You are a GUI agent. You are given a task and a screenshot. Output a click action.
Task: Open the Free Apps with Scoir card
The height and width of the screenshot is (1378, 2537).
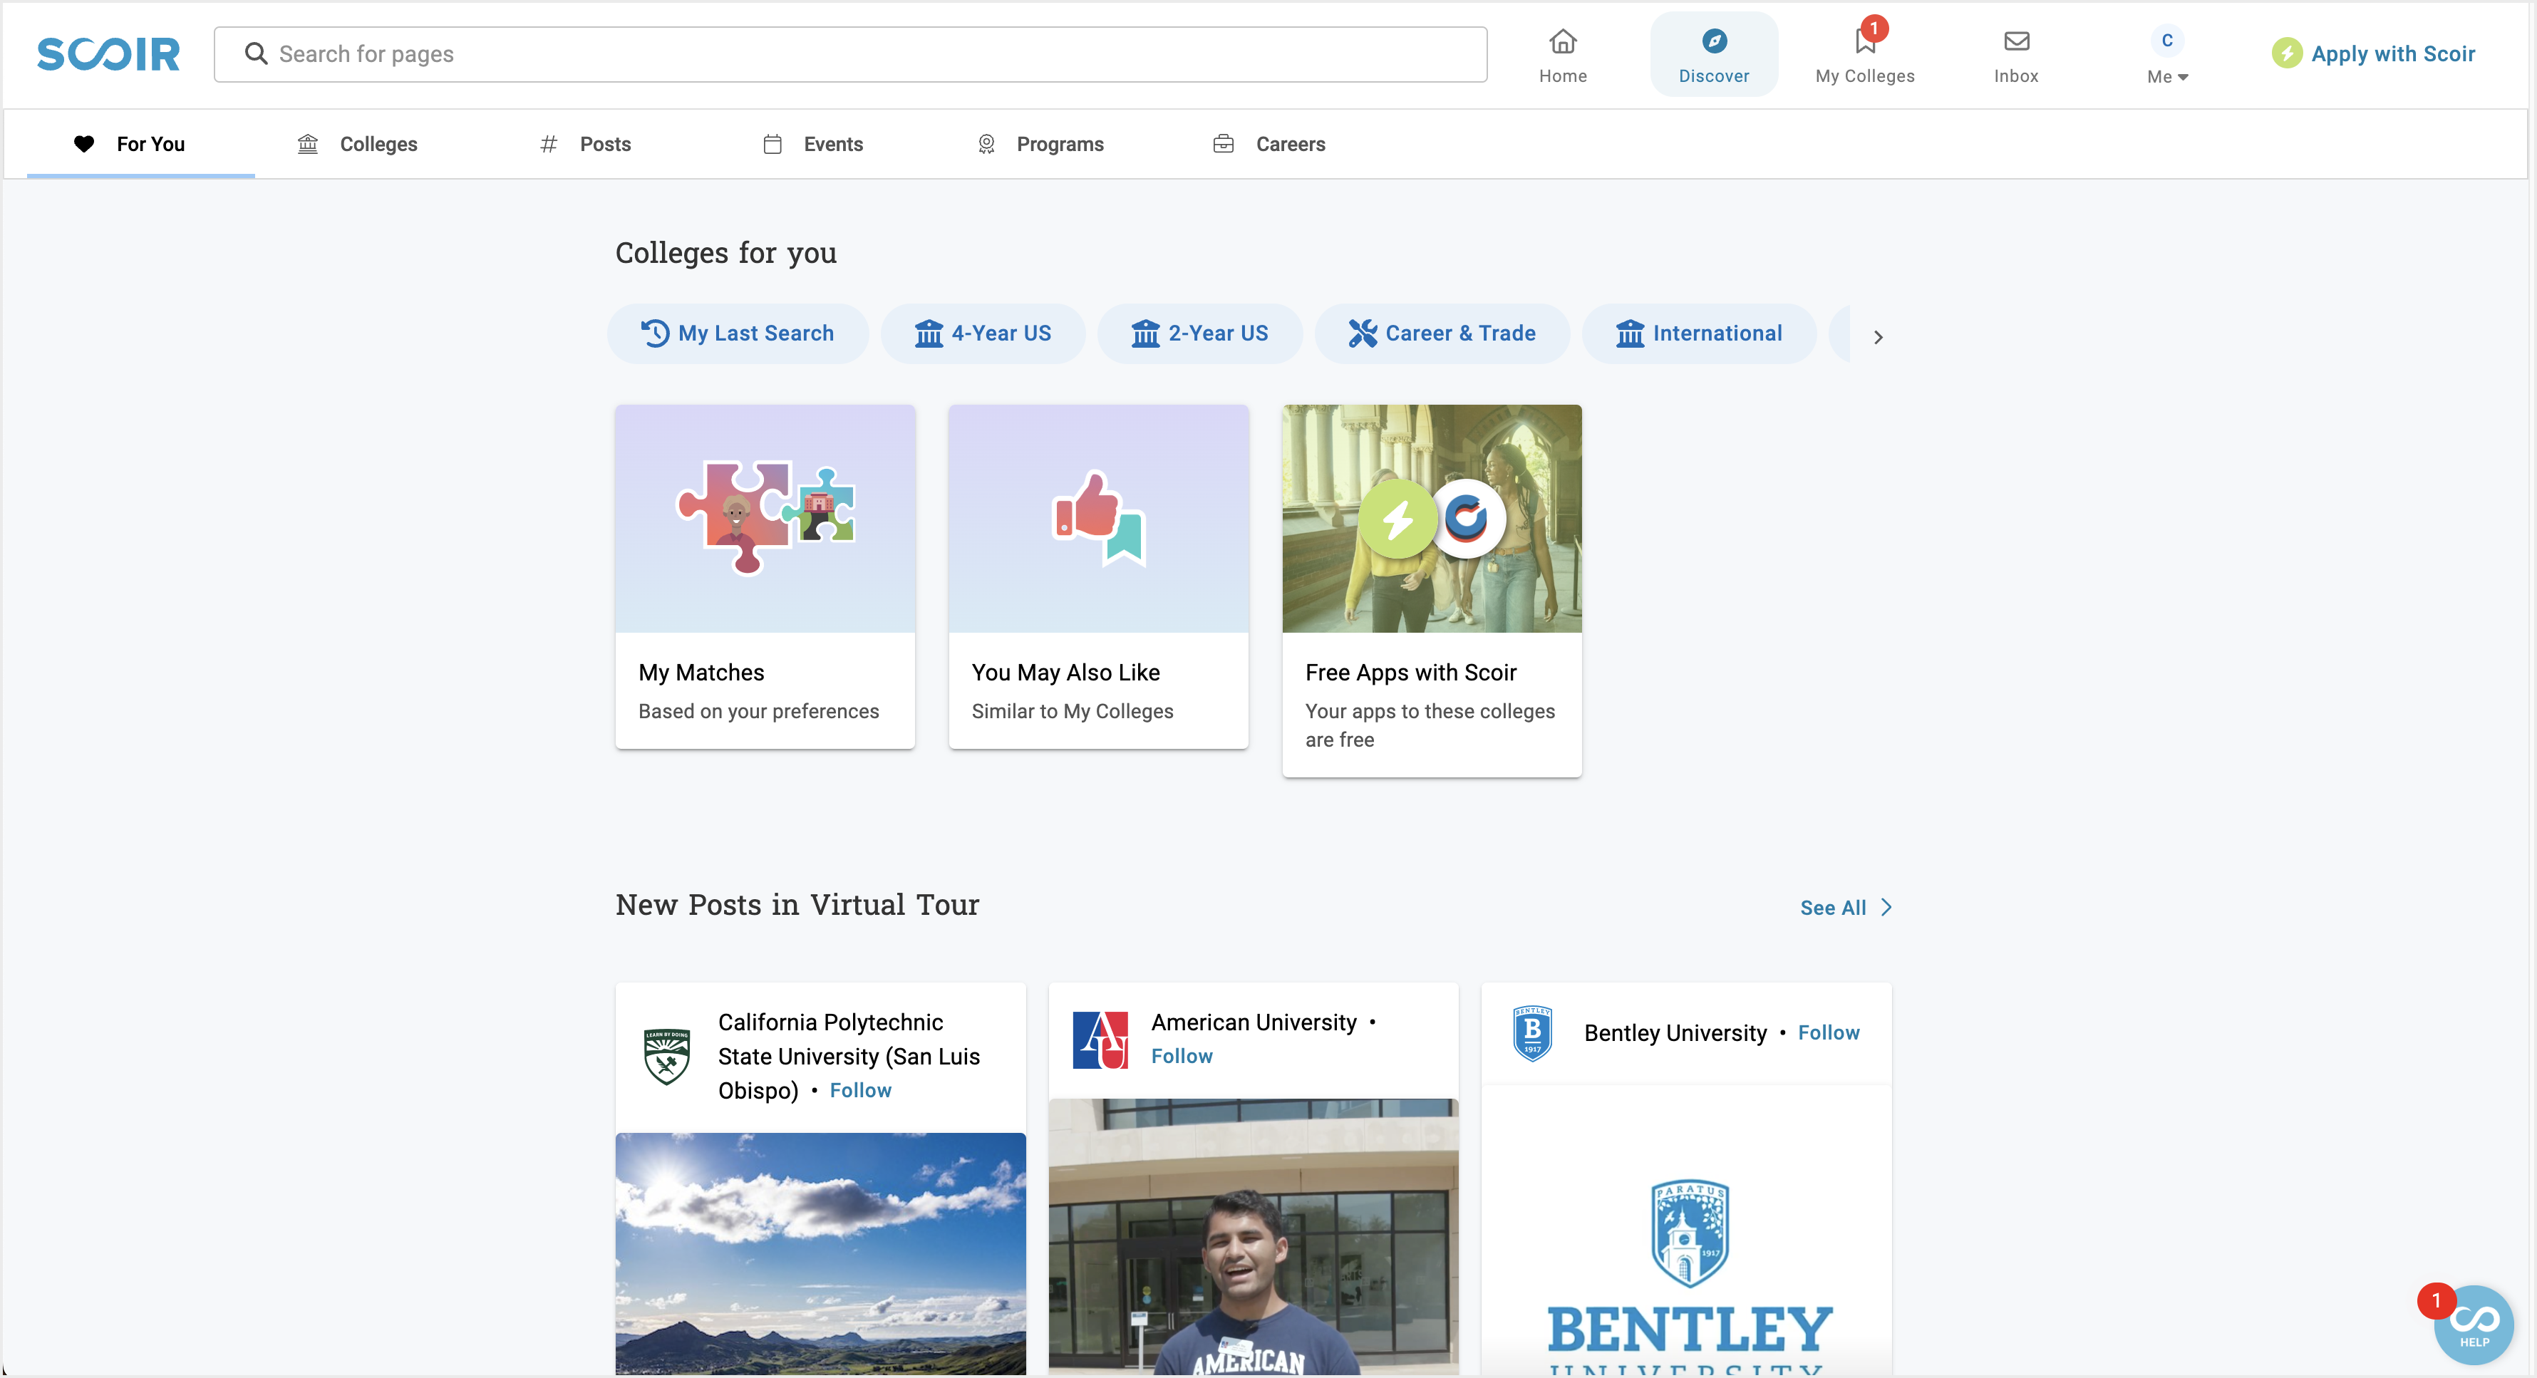[1432, 590]
